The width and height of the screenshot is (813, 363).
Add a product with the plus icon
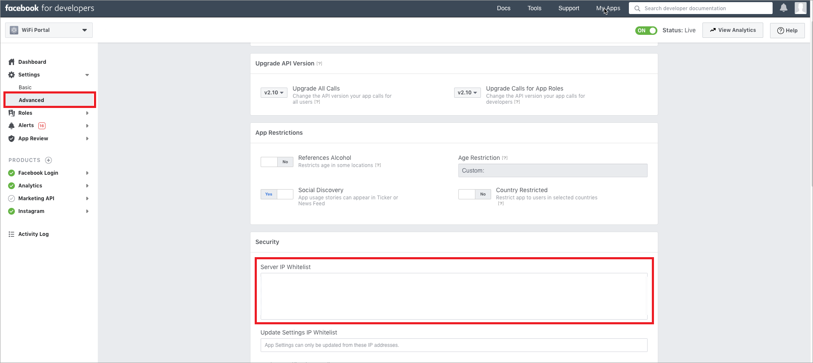pyautogui.click(x=48, y=160)
